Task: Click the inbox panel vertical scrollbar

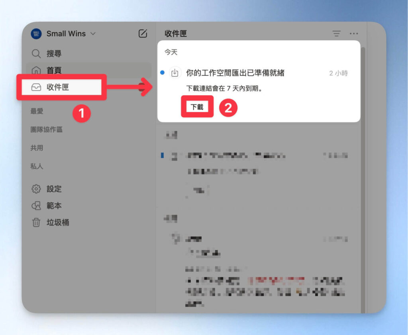Action: (363, 180)
